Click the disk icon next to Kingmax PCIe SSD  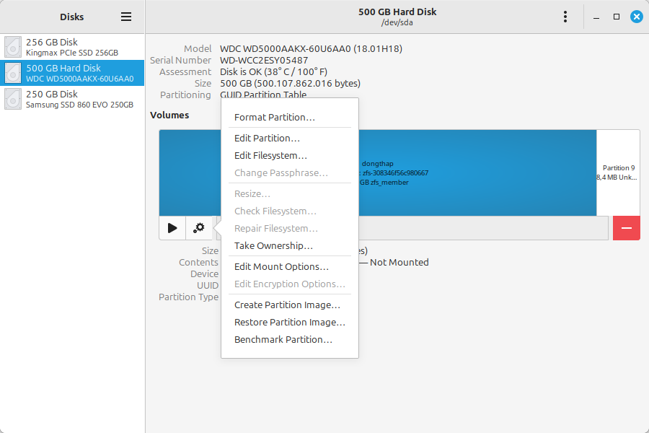(12, 46)
